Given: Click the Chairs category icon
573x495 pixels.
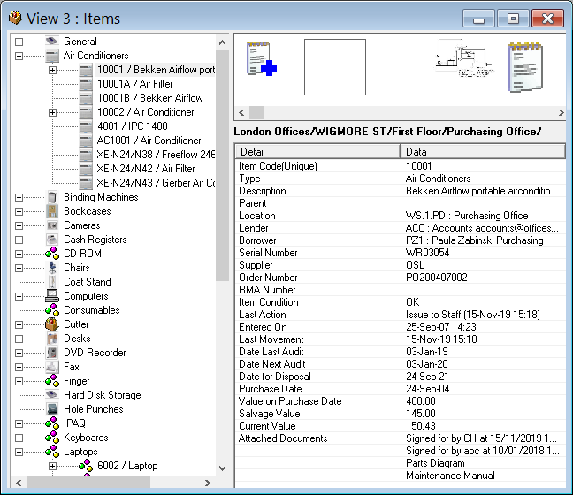Looking at the screenshot, I should [52, 268].
